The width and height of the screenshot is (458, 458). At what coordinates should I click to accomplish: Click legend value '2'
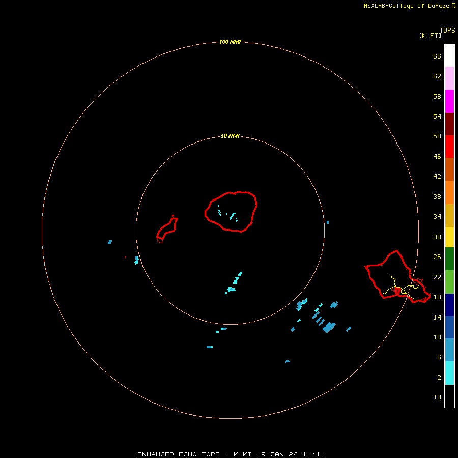tap(439, 377)
